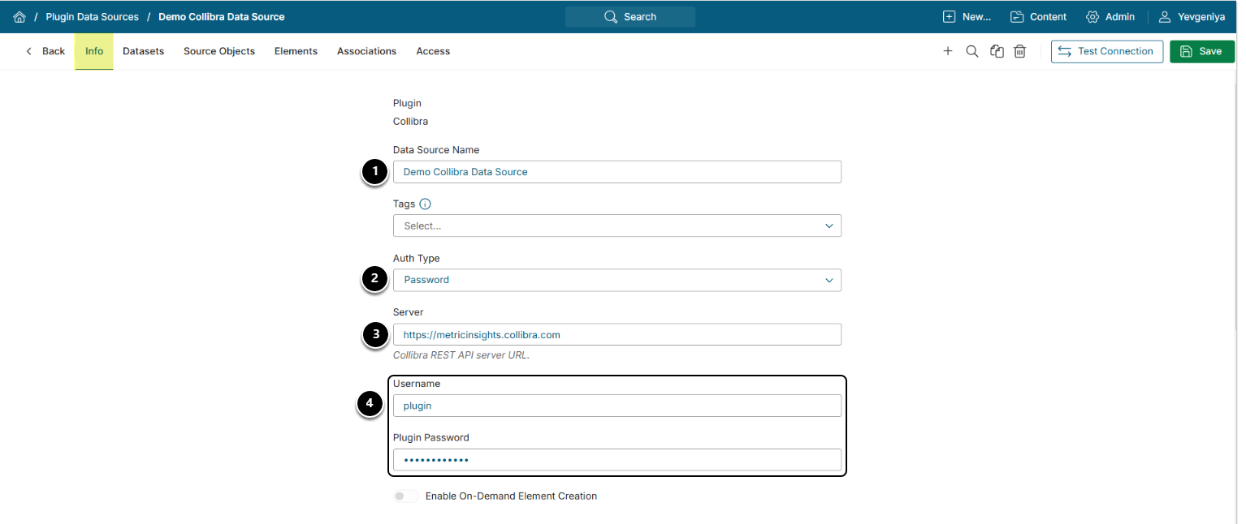This screenshot has width=1246, height=524.
Task: Open the Auth Type dropdown
Action: (x=617, y=280)
